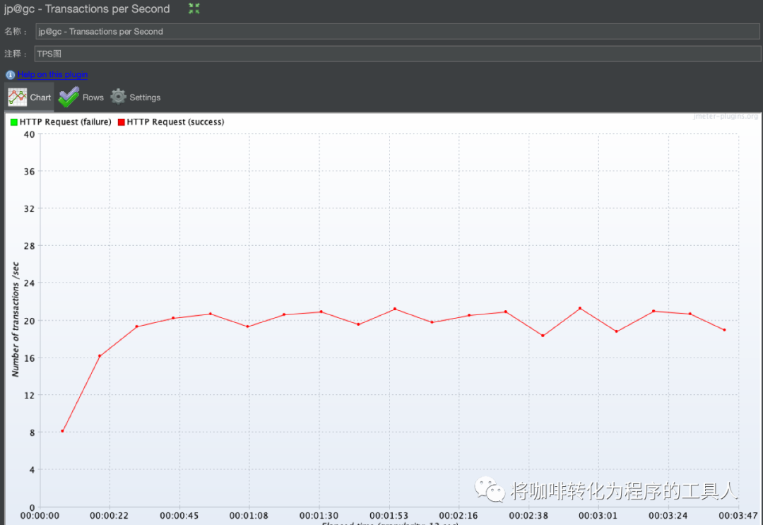Open the Settings tab
The height and width of the screenshot is (525, 763).
[136, 98]
